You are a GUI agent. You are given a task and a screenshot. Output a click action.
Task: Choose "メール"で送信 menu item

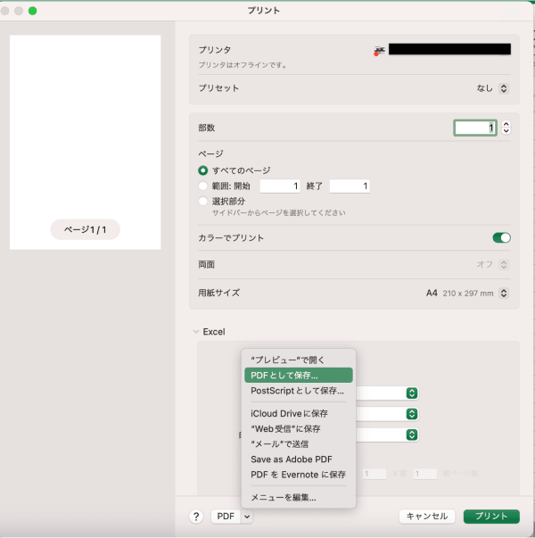tap(299, 444)
